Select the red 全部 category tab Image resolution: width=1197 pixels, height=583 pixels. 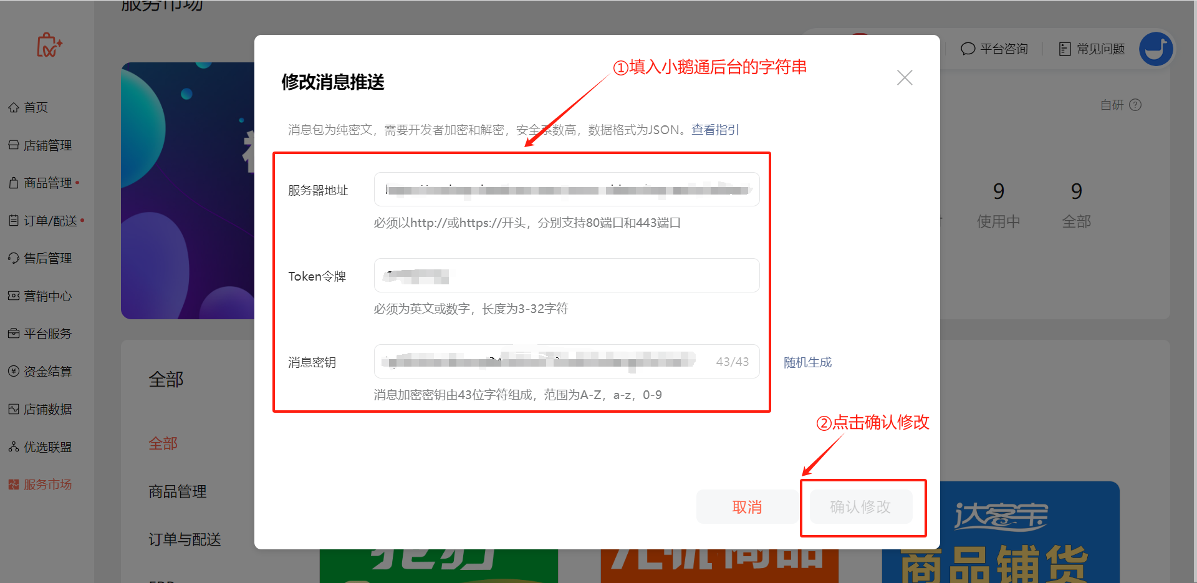click(x=163, y=443)
